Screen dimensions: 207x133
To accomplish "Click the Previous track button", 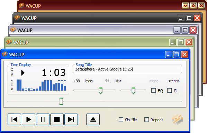I will click(x=14, y=119).
